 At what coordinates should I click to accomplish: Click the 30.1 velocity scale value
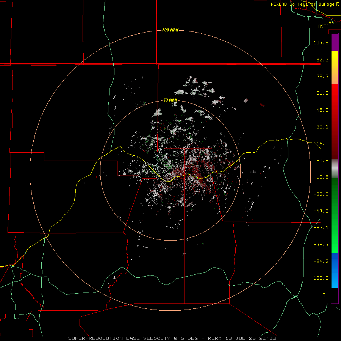tap(322, 127)
